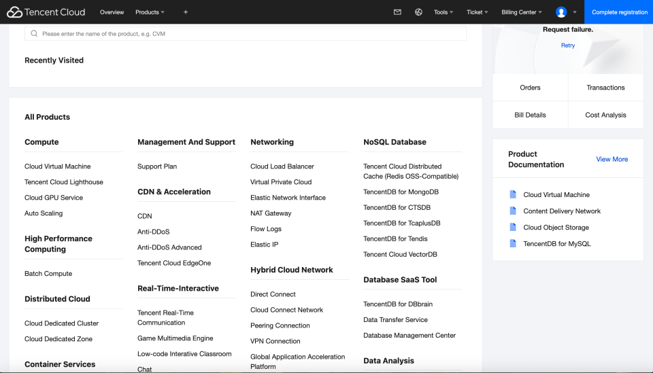Open Global Application Acceleration Platform
Image resolution: width=653 pixels, height=373 pixels.
tap(297, 361)
